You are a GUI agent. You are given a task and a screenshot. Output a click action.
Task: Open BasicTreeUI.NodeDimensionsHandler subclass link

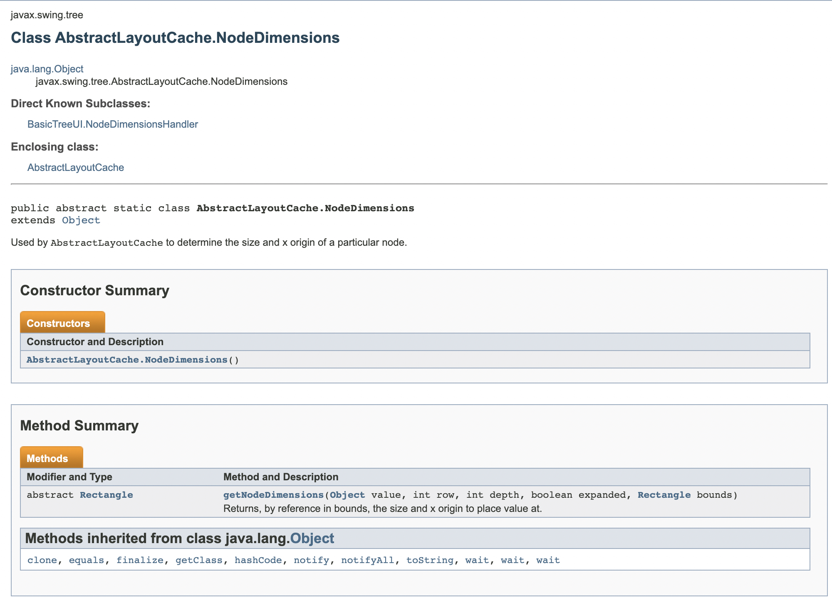(112, 124)
